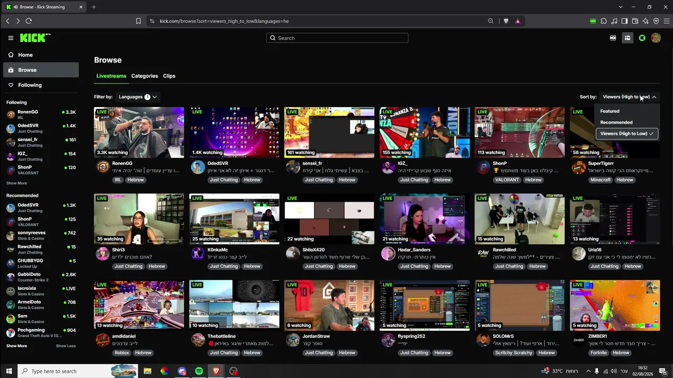The width and height of the screenshot is (673, 378).
Task: Open File Explorer from the taskbar
Action: tap(147, 371)
